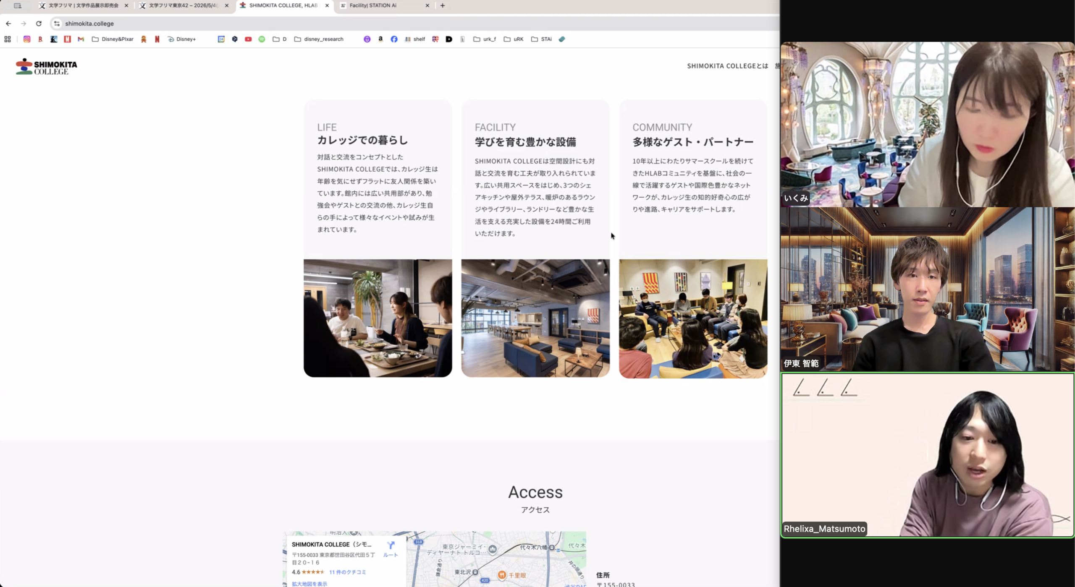Select the 伊東 智範 video tile
Screen dimensions: 1075x587
(927, 289)
